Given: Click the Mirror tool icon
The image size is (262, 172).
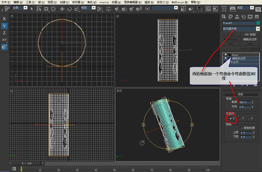Looking at the screenshot, I should (x=183, y=9).
